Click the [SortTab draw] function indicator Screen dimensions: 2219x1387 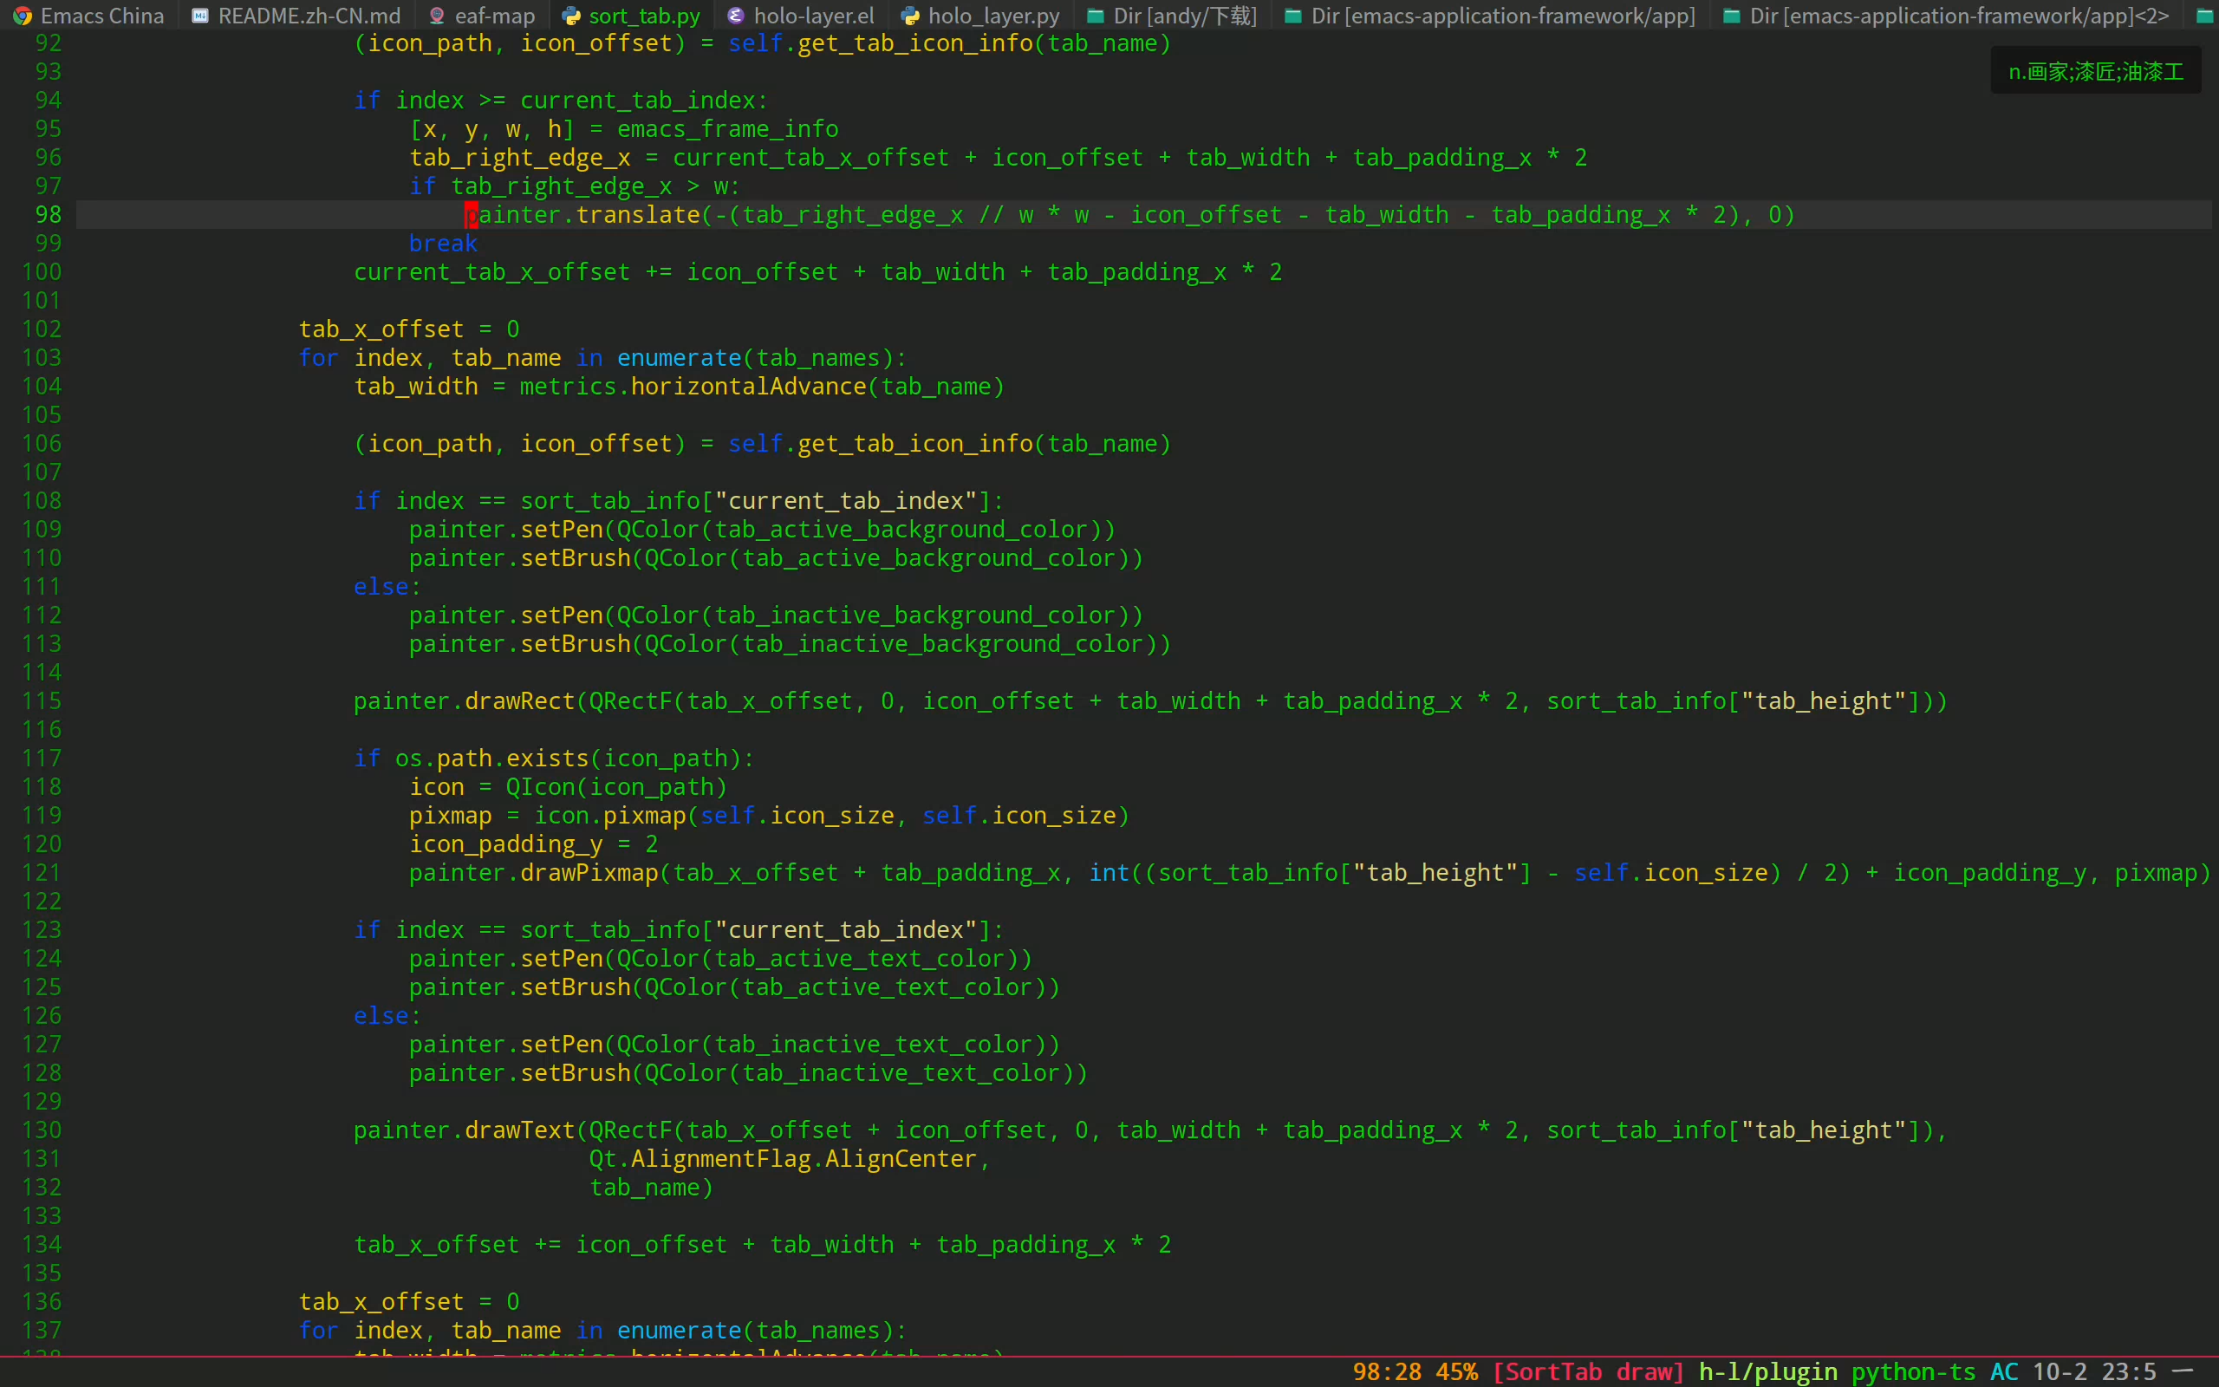pos(1588,1371)
